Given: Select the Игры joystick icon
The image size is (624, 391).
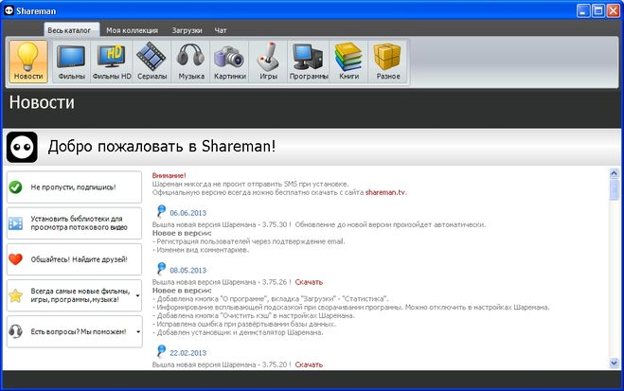Looking at the screenshot, I should (269, 61).
